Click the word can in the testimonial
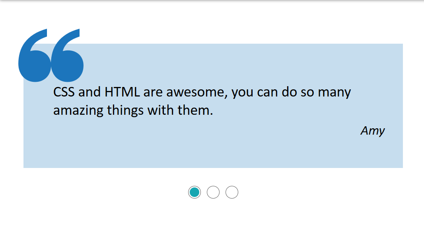Image resolution: width=424 pixels, height=247 pixels. [267, 93]
